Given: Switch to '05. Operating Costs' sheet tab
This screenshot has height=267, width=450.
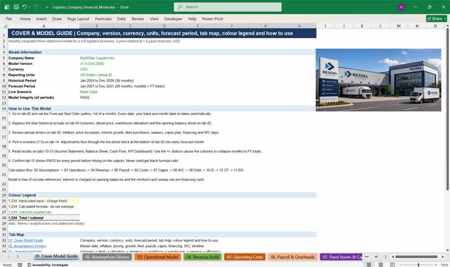Looking at the screenshot, I should click(x=245, y=257).
